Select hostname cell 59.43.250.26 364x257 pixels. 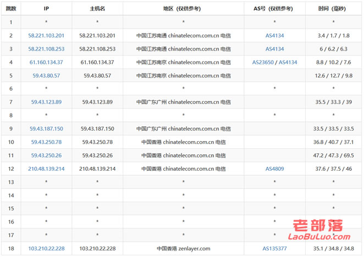click(x=97, y=155)
